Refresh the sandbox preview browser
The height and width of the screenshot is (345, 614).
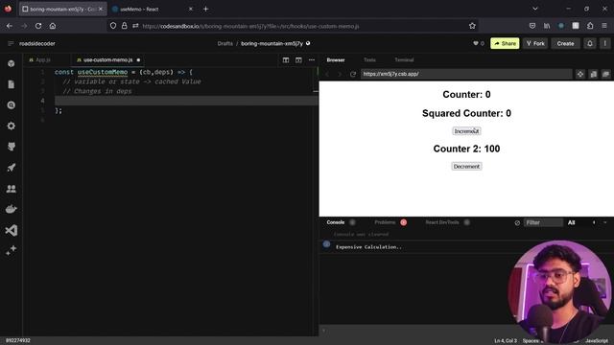pyautogui.click(x=353, y=74)
